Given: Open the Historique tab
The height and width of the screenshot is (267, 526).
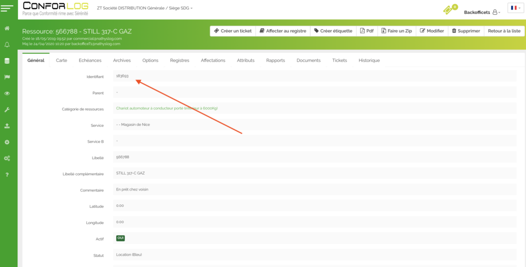Looking at the screenshot, I should (369, 61).
